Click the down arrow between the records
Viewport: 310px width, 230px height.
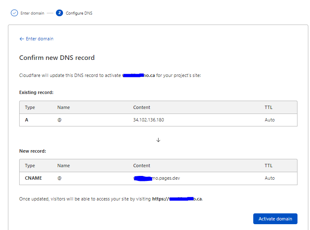(158, 140)
